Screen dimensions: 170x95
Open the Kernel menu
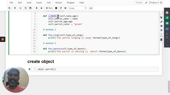coord(58,3)
